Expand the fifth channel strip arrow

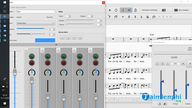pyautogui.click(x=90, y=50)
